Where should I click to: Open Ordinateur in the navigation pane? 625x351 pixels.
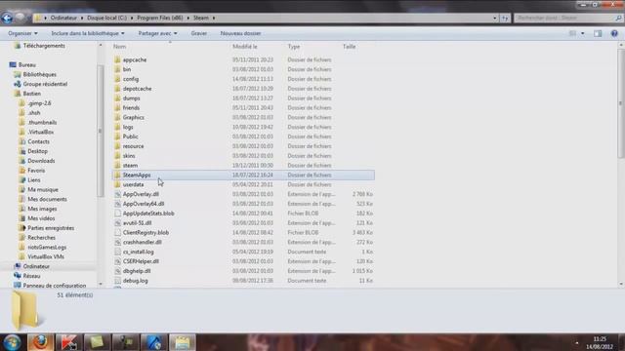click(36, 266)
